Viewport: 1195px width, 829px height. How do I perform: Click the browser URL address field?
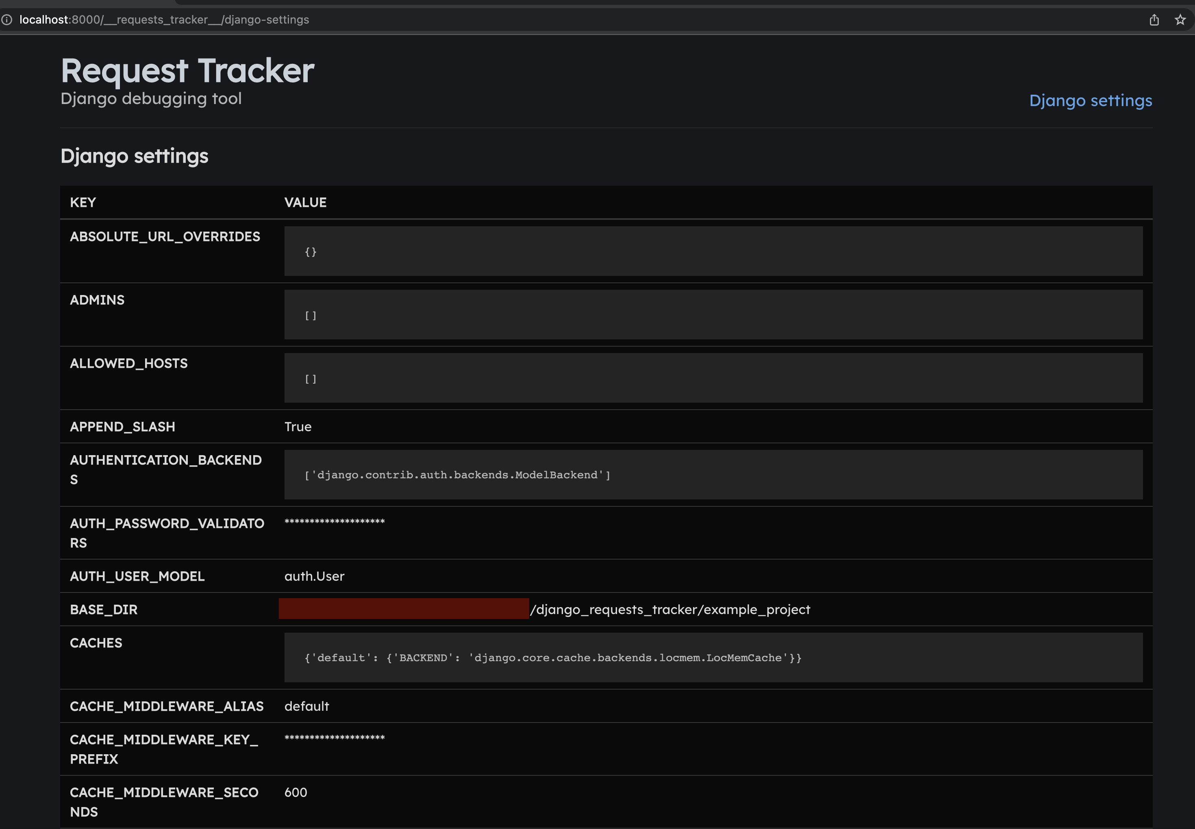pyautogui.click(x=164, y=20)
